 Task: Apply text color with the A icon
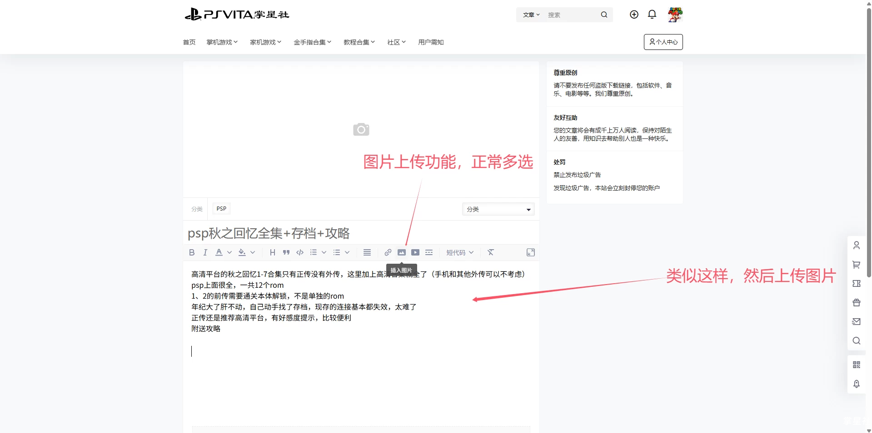tap(219, 252)
